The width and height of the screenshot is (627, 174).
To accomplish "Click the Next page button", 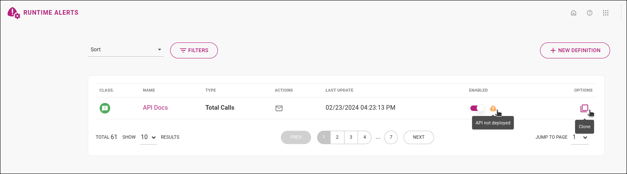I will (418, 137).
